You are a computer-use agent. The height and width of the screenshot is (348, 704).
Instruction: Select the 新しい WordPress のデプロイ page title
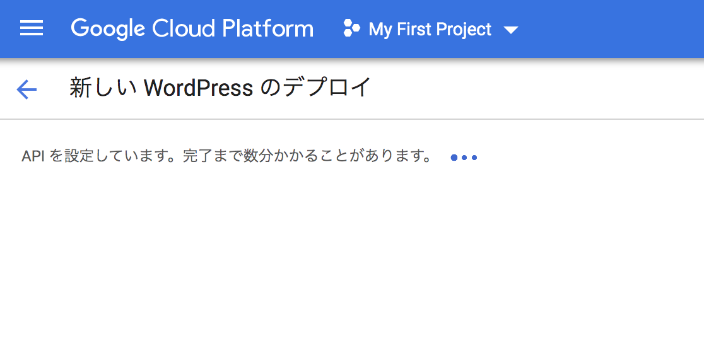(x=220, y=88)
